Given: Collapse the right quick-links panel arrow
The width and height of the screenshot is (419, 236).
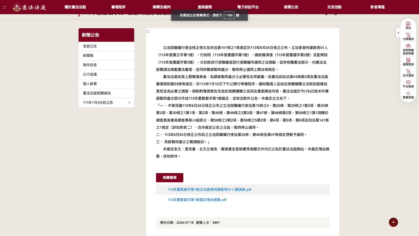Looking at the screenshot, I should (398, 33).
